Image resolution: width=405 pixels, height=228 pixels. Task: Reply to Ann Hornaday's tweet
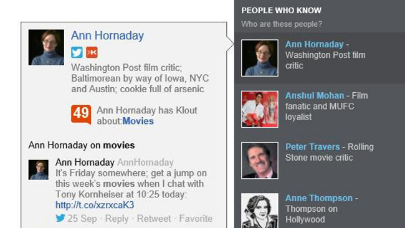coord(117,219)
